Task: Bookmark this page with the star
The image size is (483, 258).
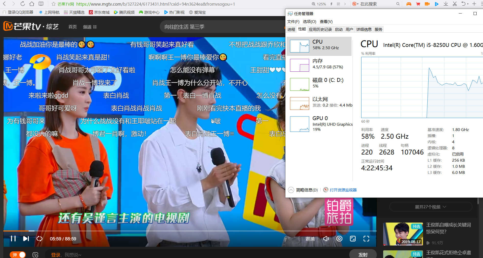Action: tap(54, 4)
